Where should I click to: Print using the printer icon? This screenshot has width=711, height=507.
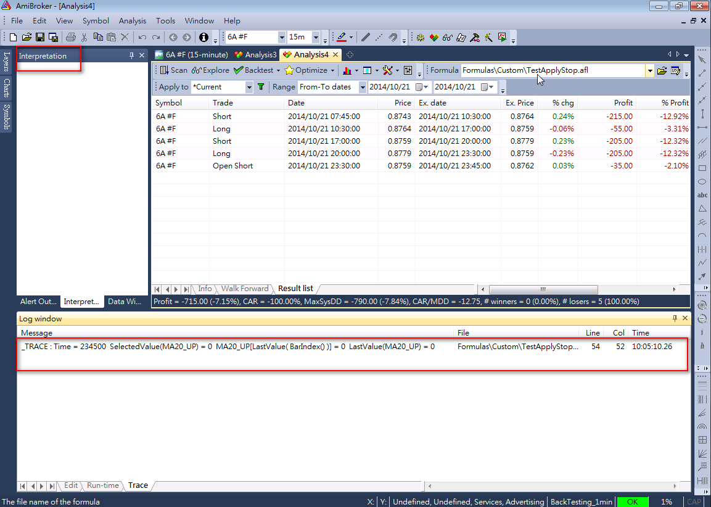71,37
